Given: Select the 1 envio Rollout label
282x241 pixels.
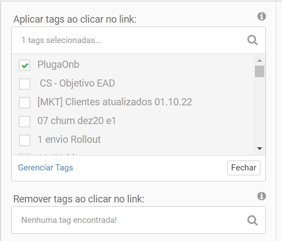Looking at the screenshot, I should click(x=69, y=140).
